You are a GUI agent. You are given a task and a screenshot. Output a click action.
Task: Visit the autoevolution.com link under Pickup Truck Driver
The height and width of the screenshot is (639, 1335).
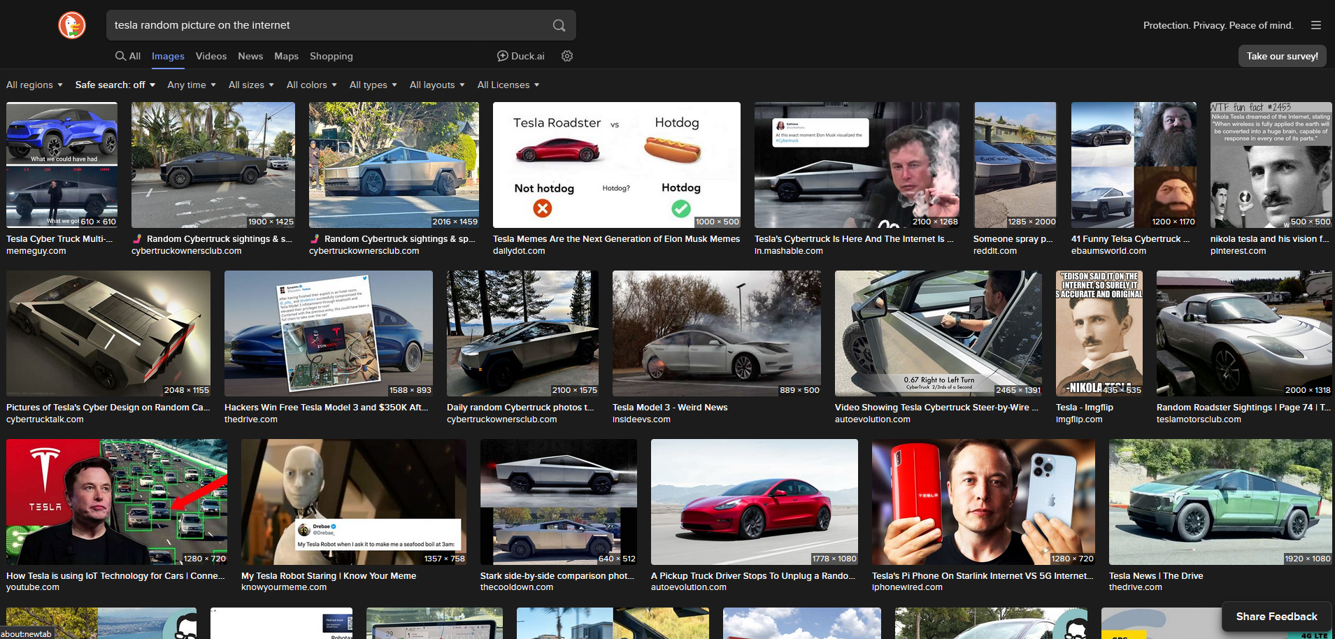tap(689, 587)
